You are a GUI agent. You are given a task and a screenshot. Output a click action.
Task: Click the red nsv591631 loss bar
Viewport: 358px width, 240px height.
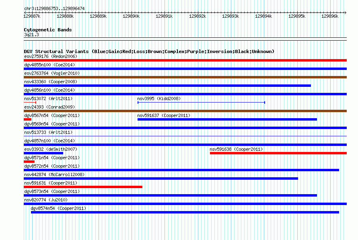coord(83,187)
